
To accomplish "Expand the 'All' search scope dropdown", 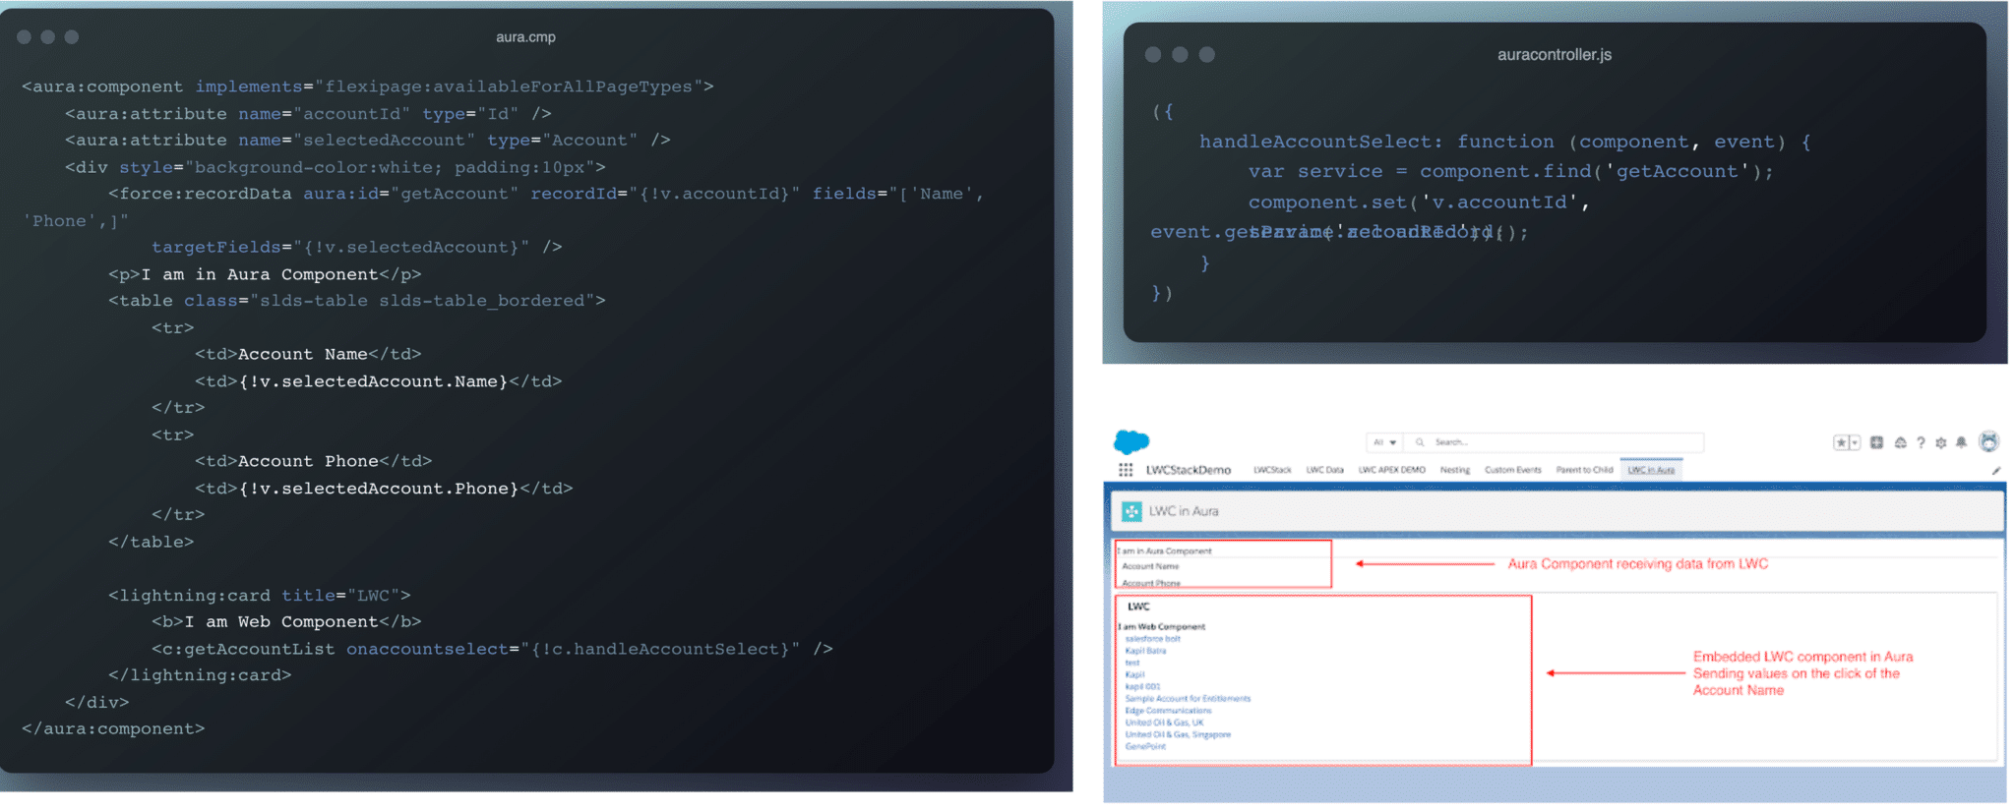I will 1384,442.
